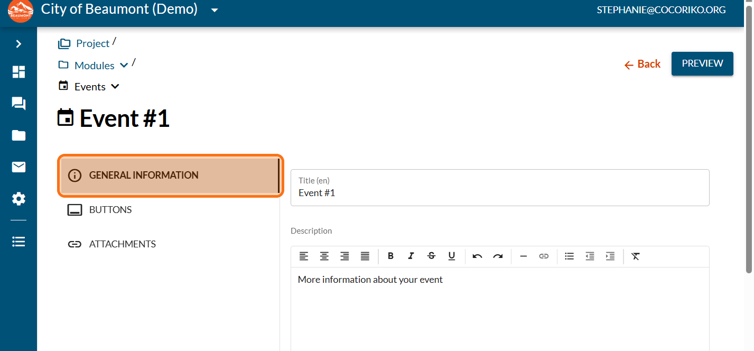
Task: Apply italic formatting in editor toolbar
Action: pos(411,256)
